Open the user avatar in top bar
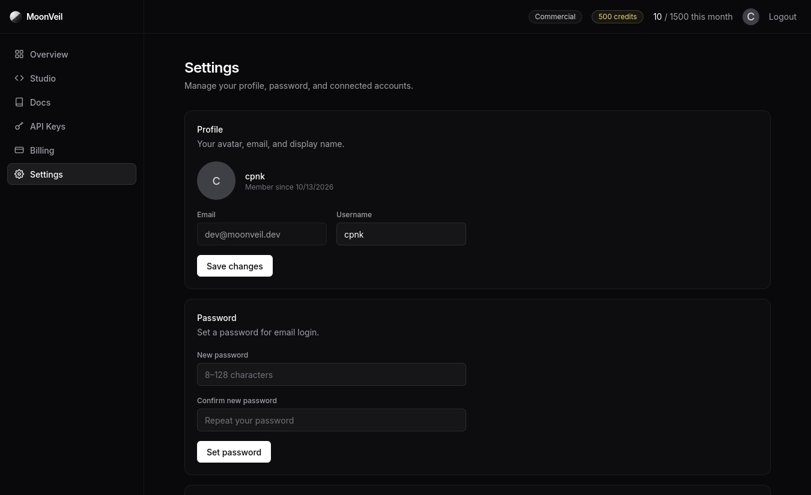811x495 pixels. pos(751,17)
